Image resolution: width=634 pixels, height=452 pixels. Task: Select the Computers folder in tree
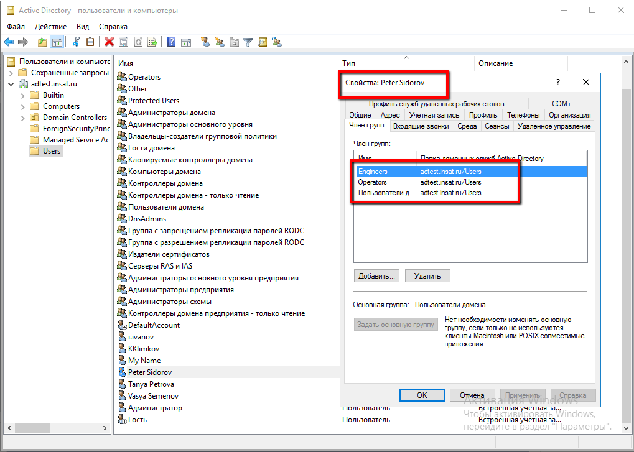[61, 106]
